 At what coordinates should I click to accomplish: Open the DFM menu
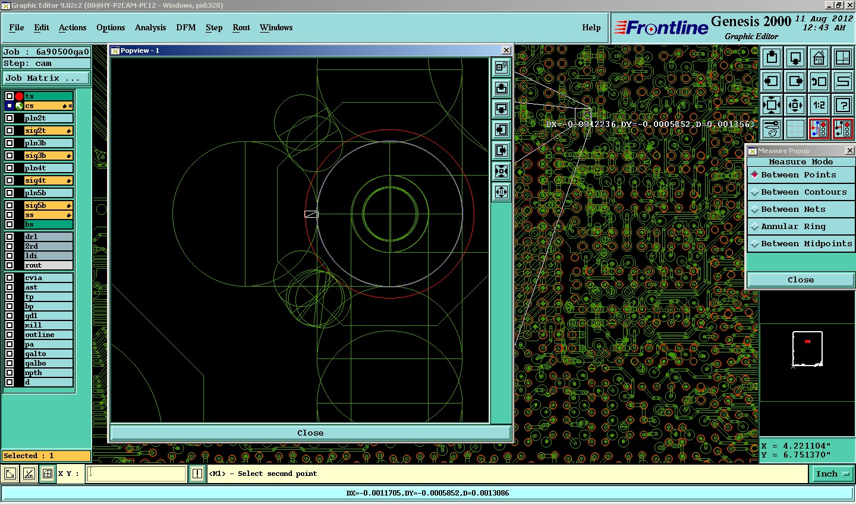coord(186,27)
